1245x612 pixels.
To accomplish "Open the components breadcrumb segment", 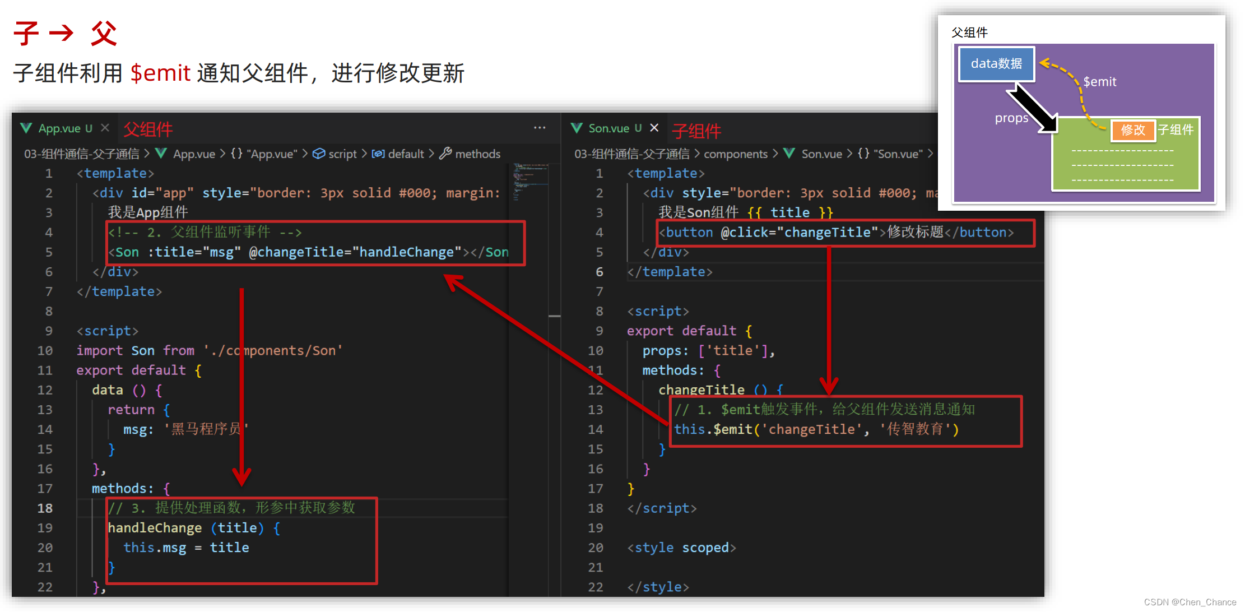I will click(x=736, y=154).
